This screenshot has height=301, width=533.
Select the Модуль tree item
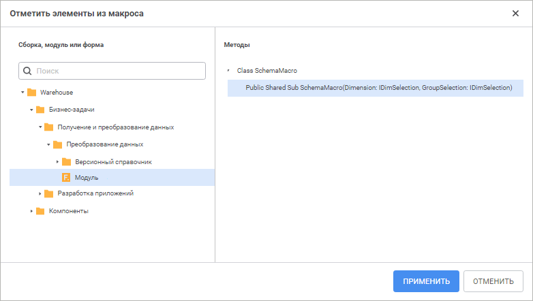coord(87,178)
